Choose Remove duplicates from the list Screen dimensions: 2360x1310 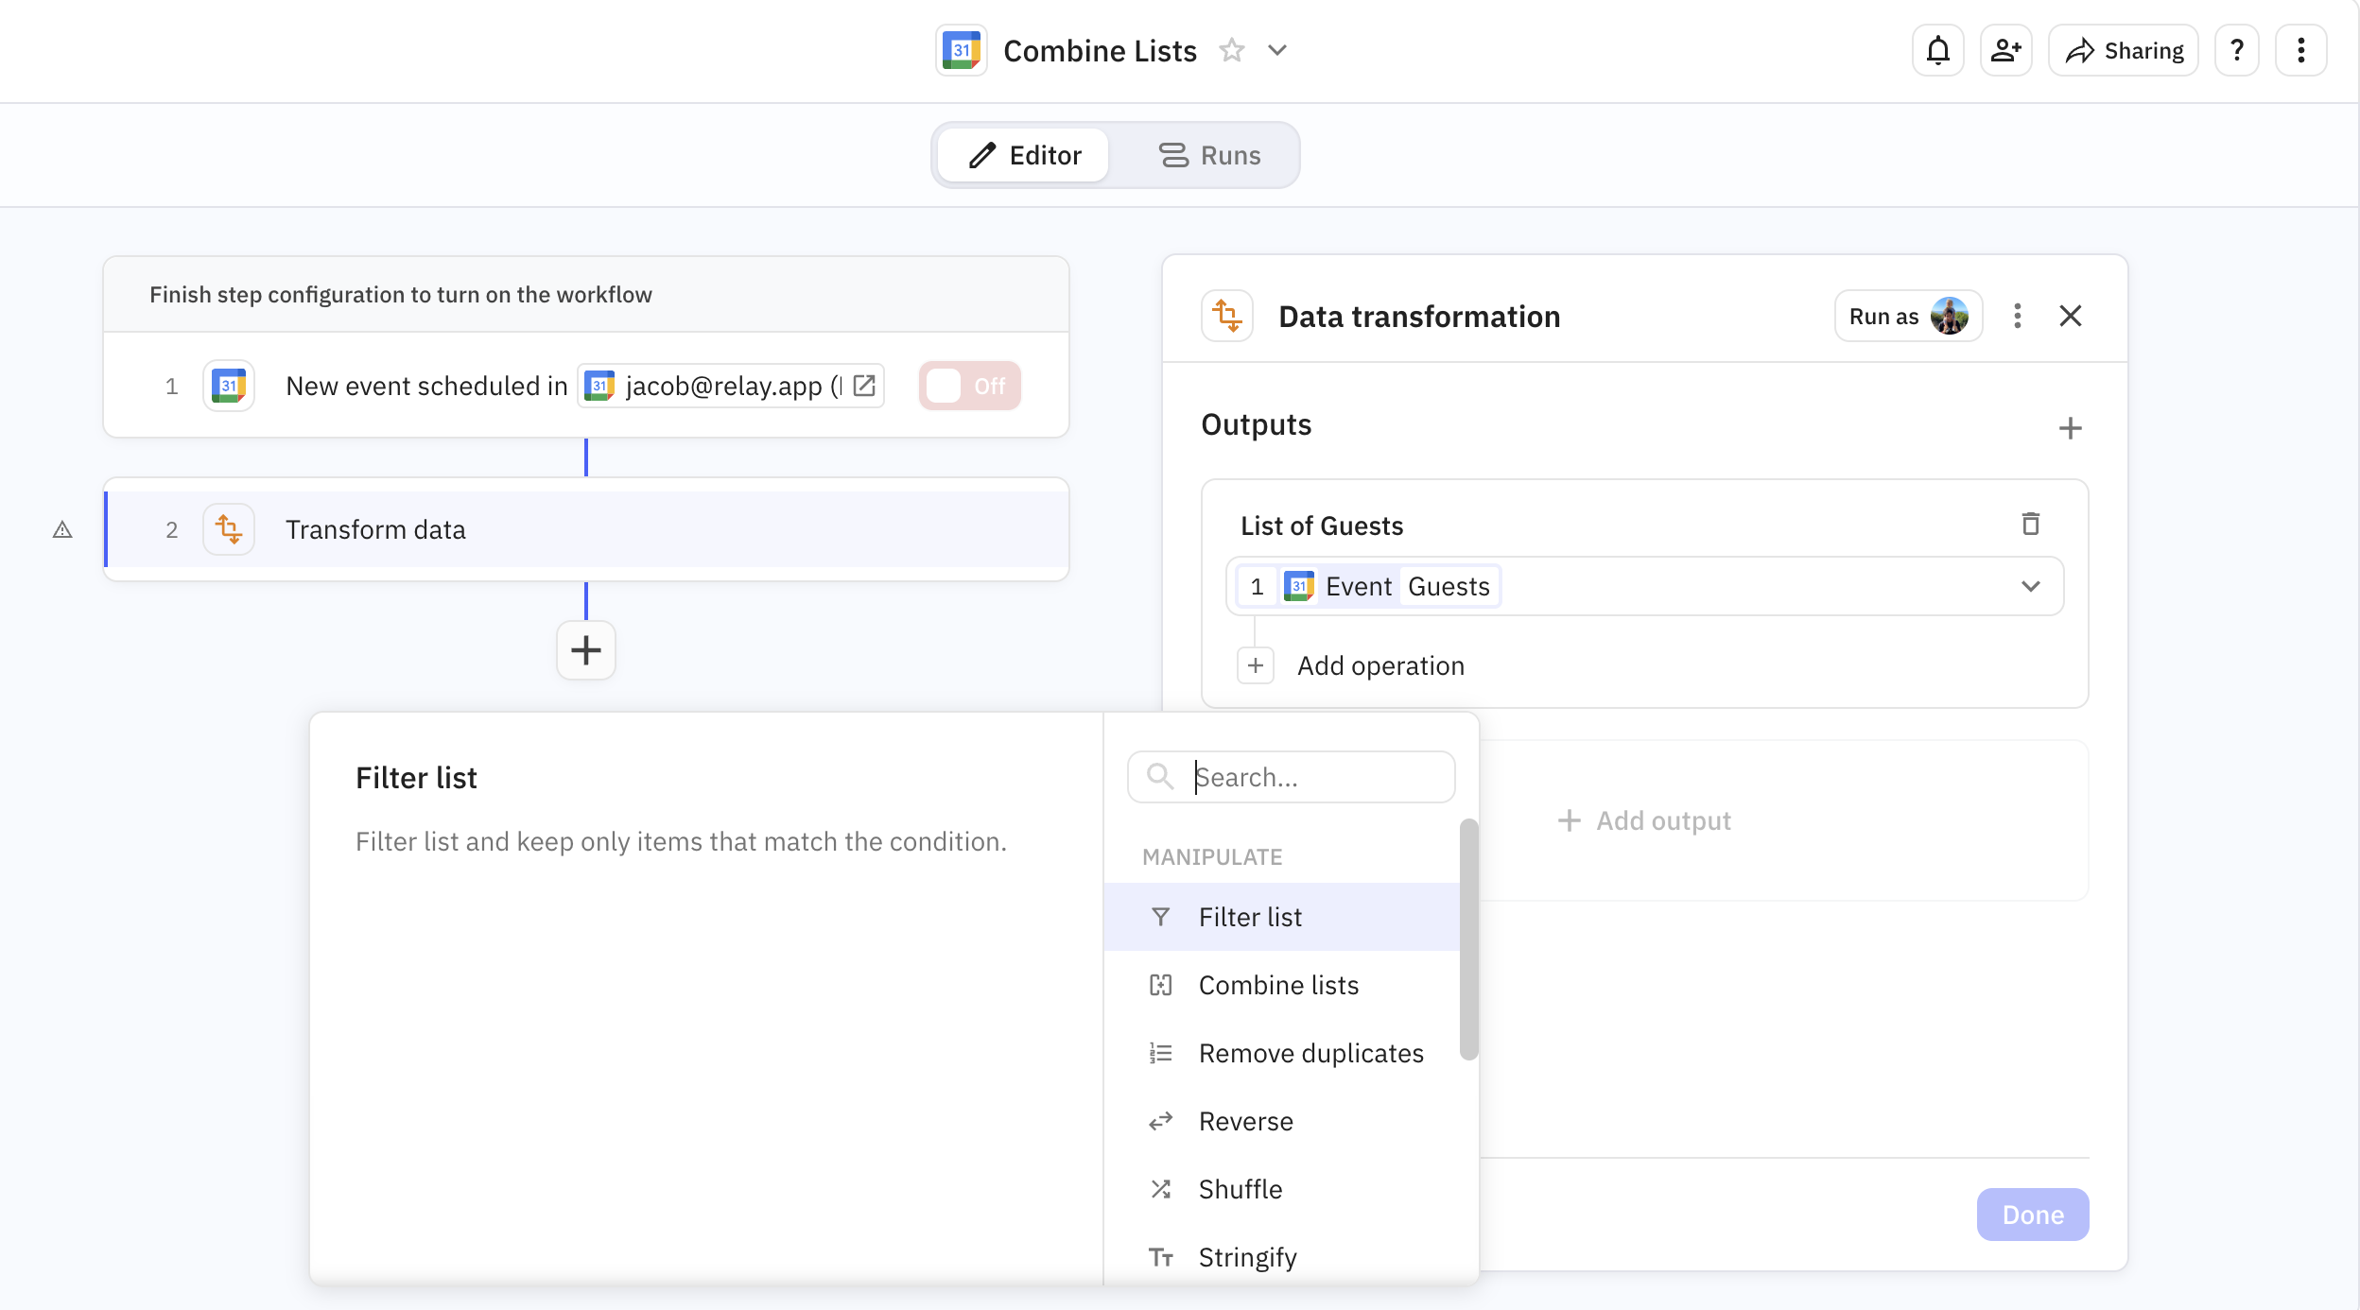(1310, 1053)
